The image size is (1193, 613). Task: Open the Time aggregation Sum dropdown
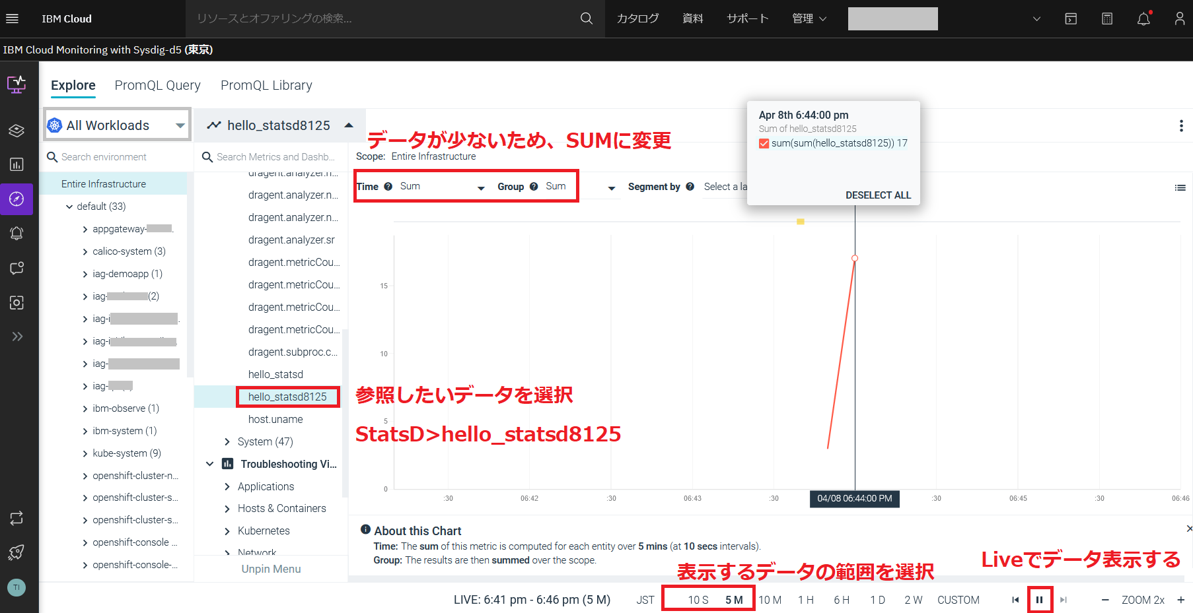pyautogui.click(x=442, y=187)
